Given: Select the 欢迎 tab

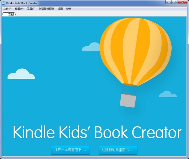Looking at the screenshot, I should tap(9, 15).
